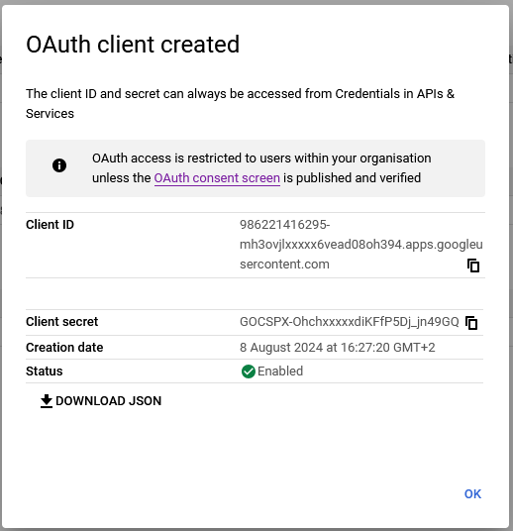This screenshot has height=531, width=513.
Task: Click the info icon in the notice banner
Action: pos(59,165)
